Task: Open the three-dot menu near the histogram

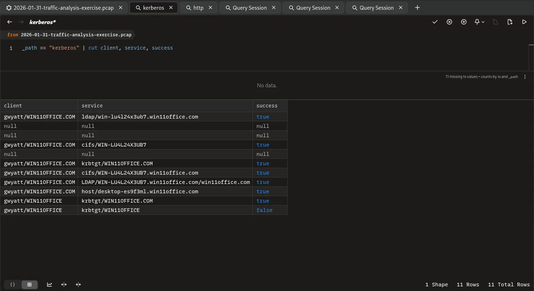Action: [525, 77]
